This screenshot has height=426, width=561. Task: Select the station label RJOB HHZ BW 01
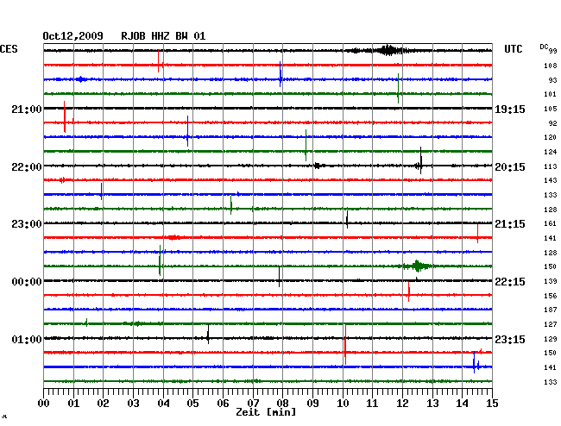(x=163, y=36)
